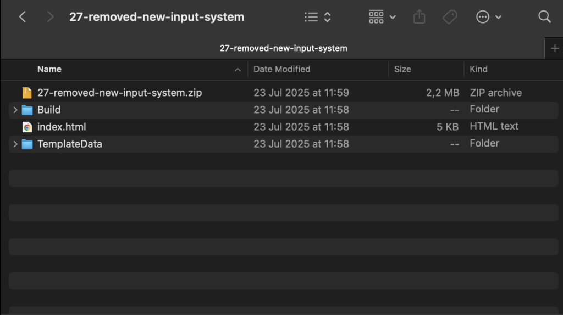
Task: Add a new tab with plus button
Action: coord(554,48)
